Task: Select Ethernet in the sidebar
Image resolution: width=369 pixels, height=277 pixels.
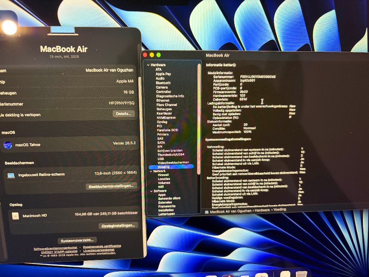Action: click(163, 101)
